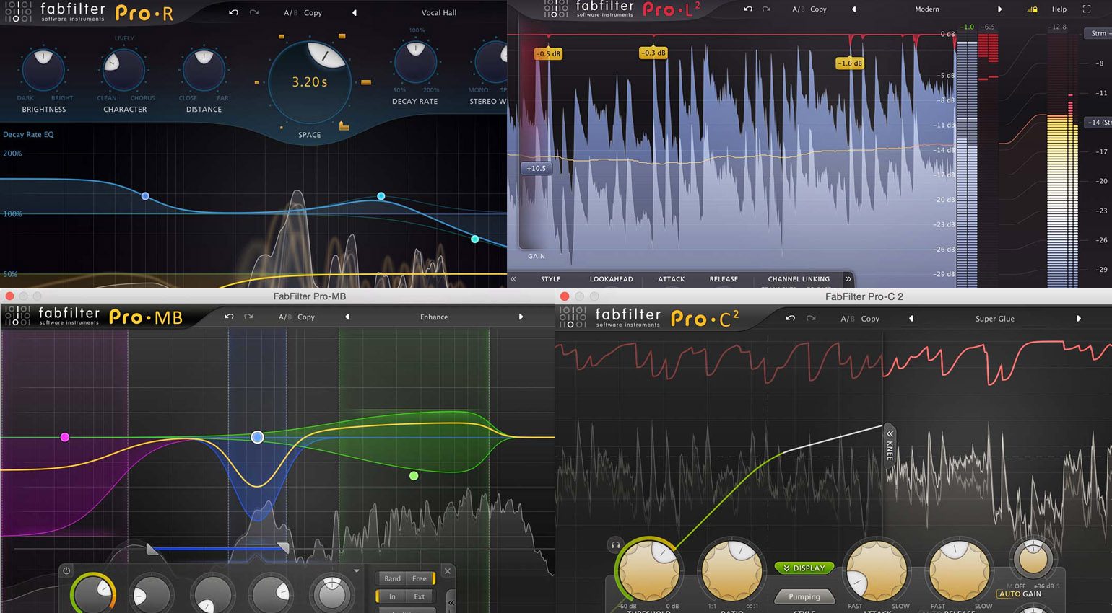The width and height of the screenshot is (1112, 613).
Task: Go to next preset in Pro-L 2
Action: coord(1000,9)
